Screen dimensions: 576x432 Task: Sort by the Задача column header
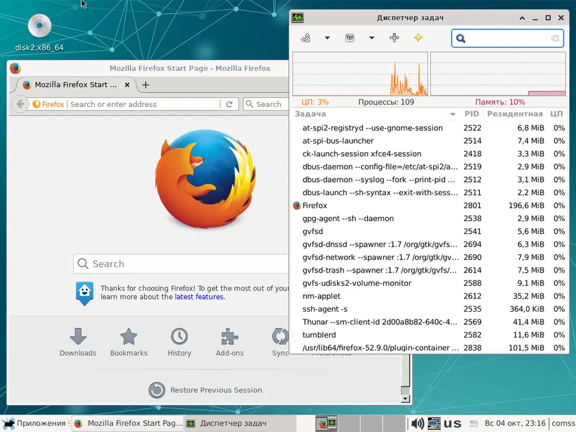tap(375, 114)
